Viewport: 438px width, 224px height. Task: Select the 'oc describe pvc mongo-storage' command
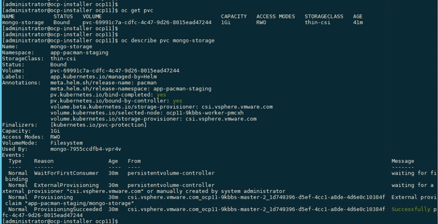(168, 41)
